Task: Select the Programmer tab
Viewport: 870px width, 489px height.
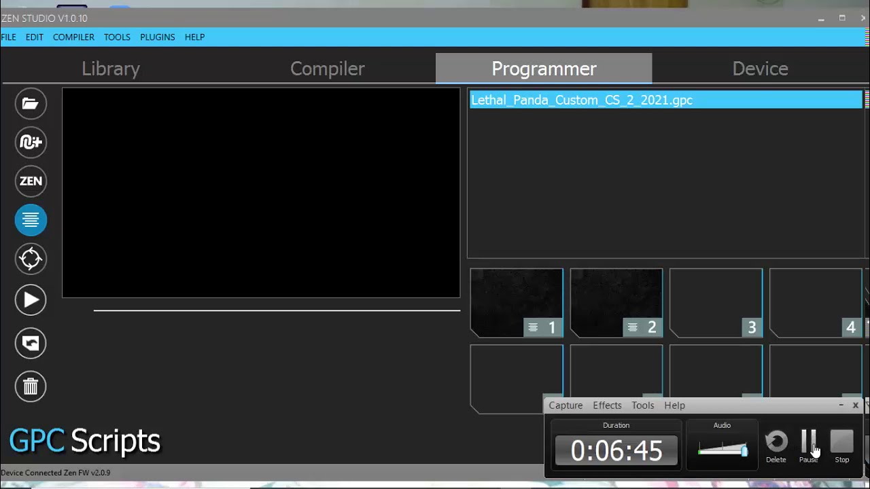Action: pos(544,69)
